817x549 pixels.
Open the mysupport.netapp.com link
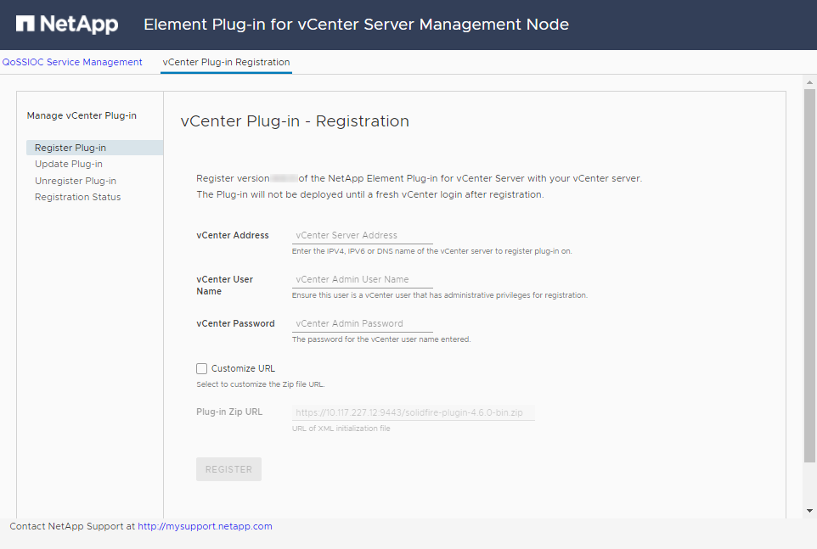(205, 526)
